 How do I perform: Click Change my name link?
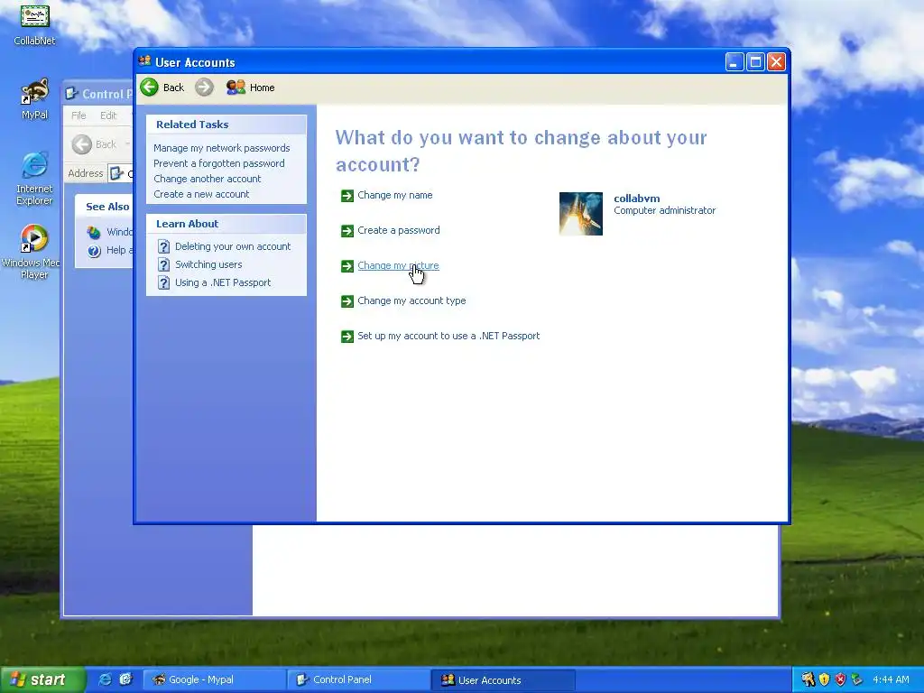pyautogui.click(x=395, y=195)
